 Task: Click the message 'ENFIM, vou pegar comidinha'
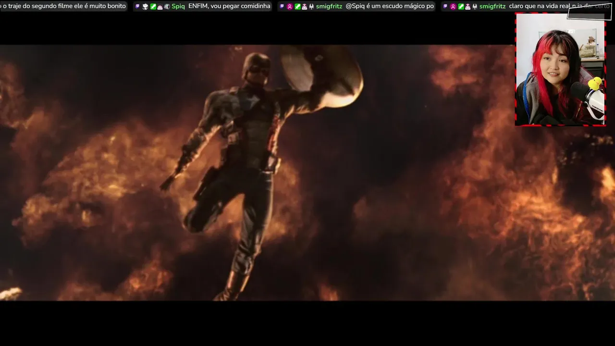tap(229, 6)
